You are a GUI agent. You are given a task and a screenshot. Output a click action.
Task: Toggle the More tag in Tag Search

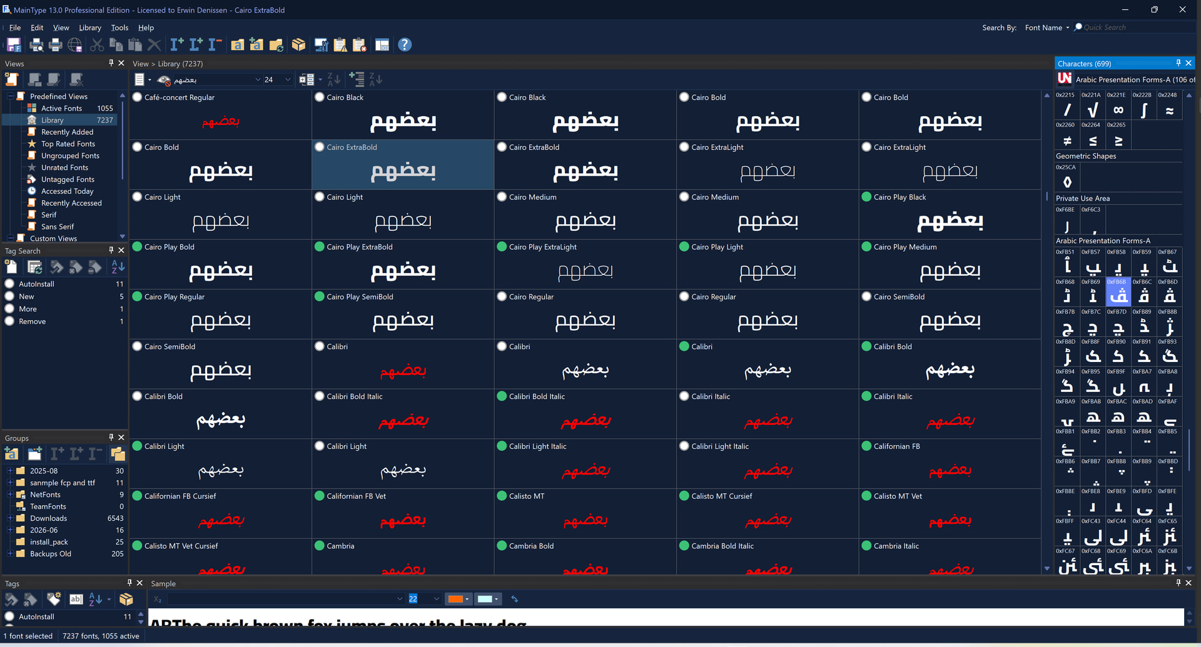tap(9, 309)
